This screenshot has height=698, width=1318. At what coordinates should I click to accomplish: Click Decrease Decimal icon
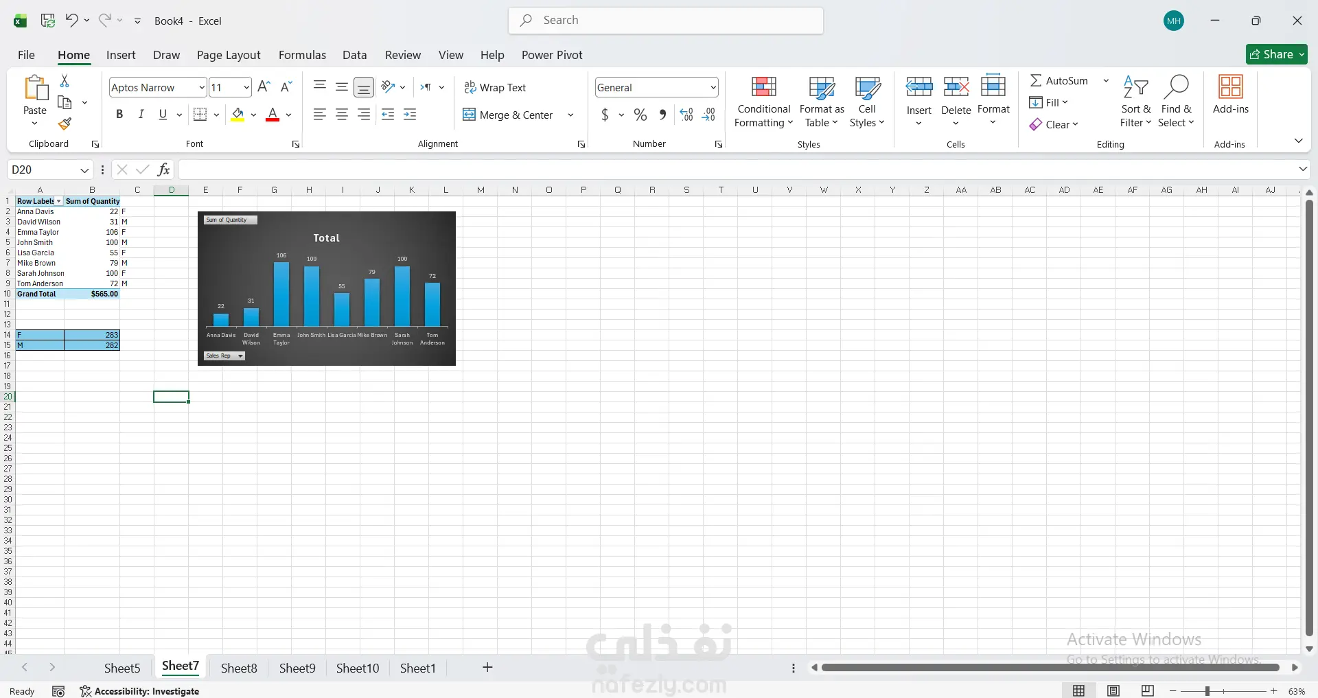pyautogui.click(x=708, y=115)
